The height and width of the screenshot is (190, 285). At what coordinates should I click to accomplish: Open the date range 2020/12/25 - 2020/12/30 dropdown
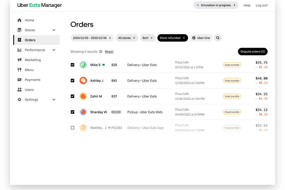pos(92,38)
